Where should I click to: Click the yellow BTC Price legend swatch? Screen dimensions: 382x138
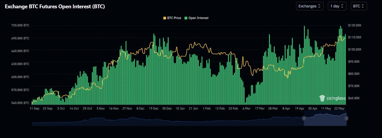pos(165,18)
